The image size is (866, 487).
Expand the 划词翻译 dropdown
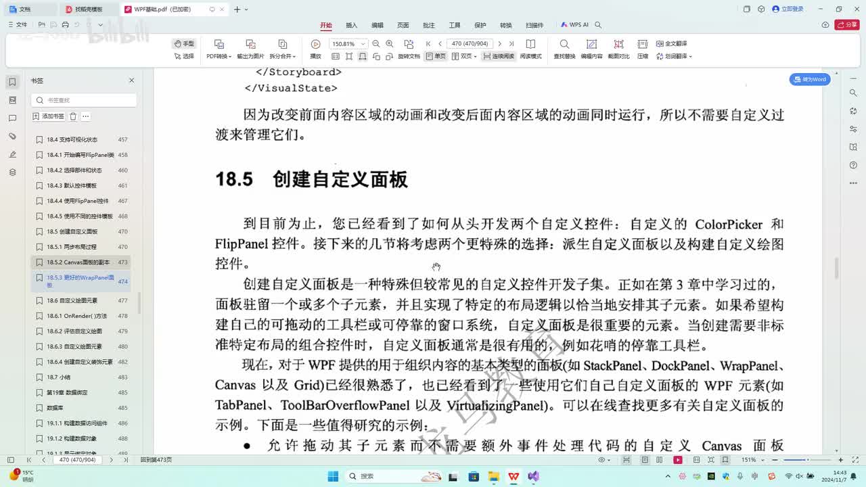point(674,56)
